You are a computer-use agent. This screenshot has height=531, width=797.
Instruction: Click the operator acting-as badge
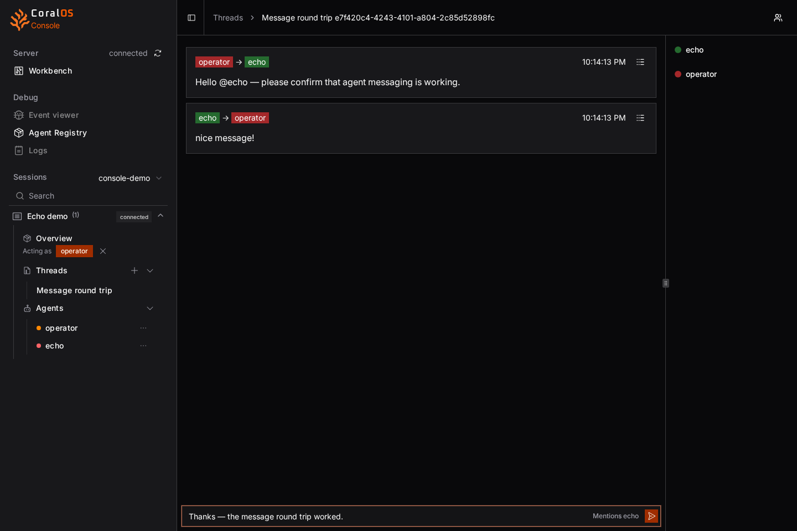tap(74, 251)
